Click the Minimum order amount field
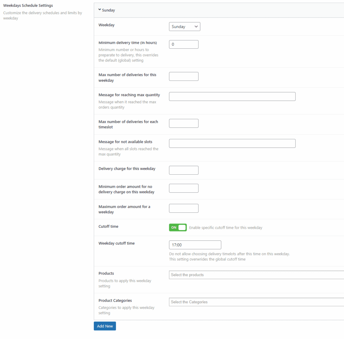 click(183, 188)
